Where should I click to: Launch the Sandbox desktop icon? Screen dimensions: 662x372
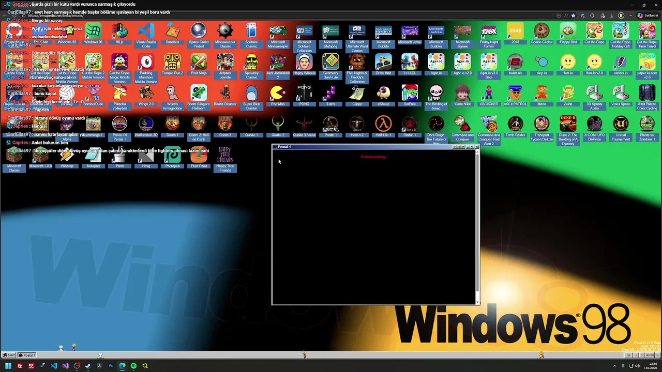click(x=172, y=33)
